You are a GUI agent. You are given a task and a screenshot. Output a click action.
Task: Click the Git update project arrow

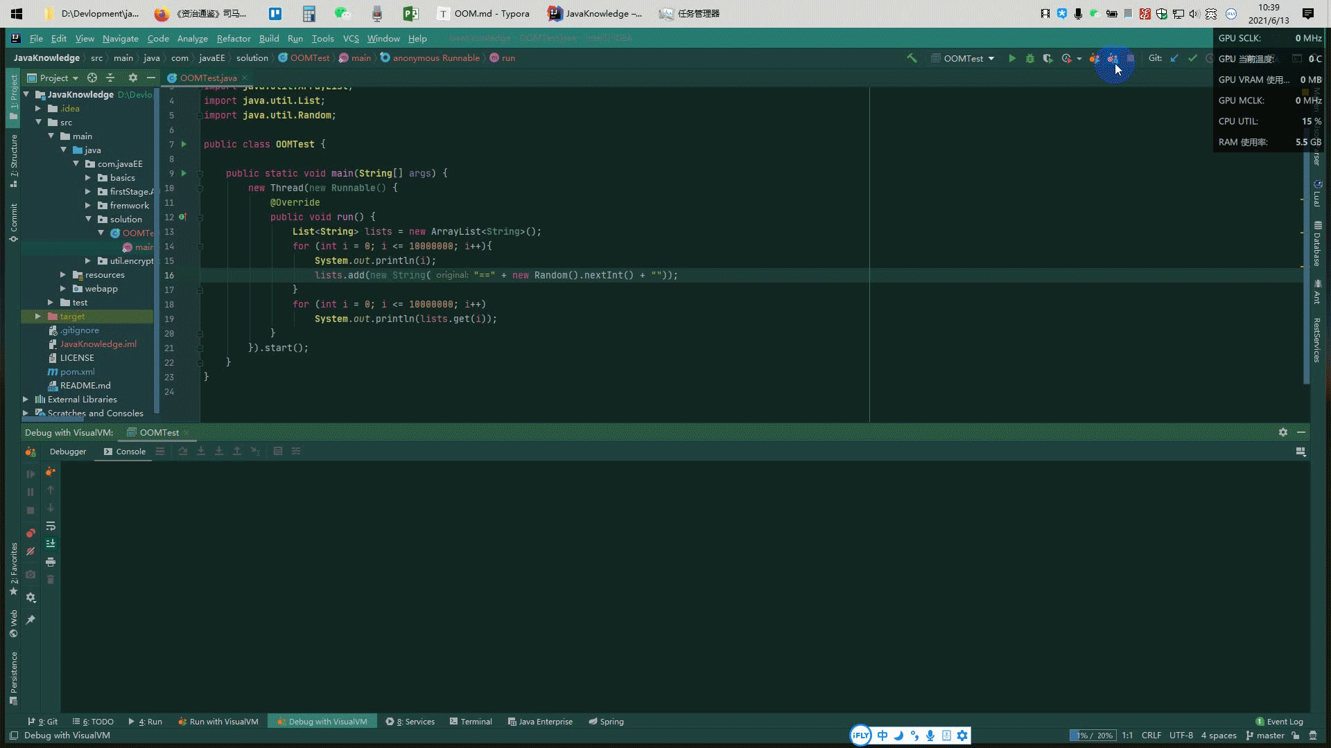pyautogui.click(x=1174, y=59)
